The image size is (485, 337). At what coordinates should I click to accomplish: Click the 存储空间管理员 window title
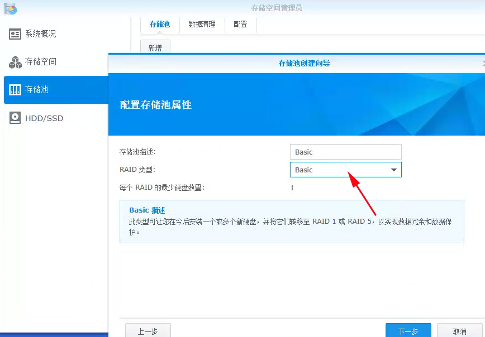coord(277,8)
